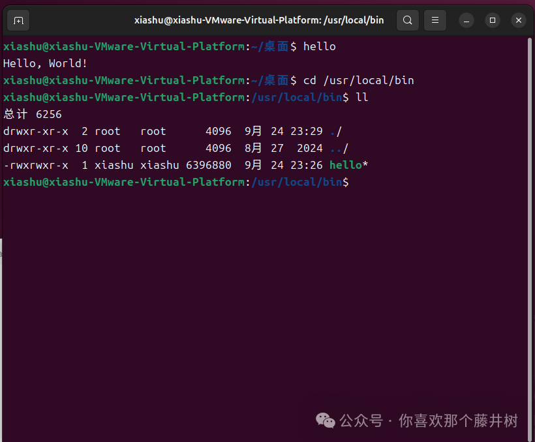Click the window title text /usr/local/bin
Viewport: 535px width, 442px height.
[x=354, y=20]
